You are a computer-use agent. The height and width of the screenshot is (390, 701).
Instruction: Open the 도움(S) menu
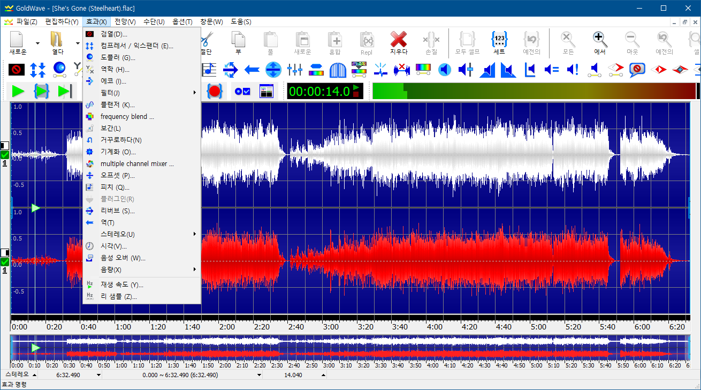click(x=241, y=21)
